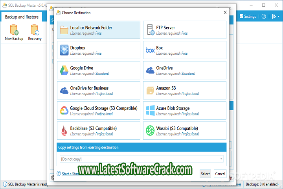Choose Wasabi (S3 Compatible) destination

pyautogui.click(x=185, y=131)
